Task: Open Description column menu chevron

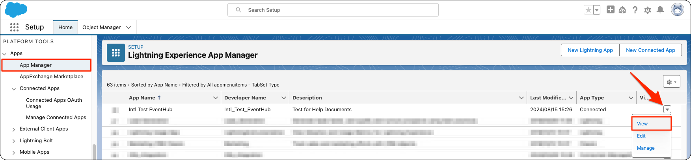Action: [x=522, y=98]
